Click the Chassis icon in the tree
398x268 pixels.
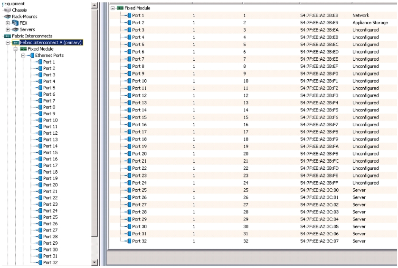[x=8, y=10]
